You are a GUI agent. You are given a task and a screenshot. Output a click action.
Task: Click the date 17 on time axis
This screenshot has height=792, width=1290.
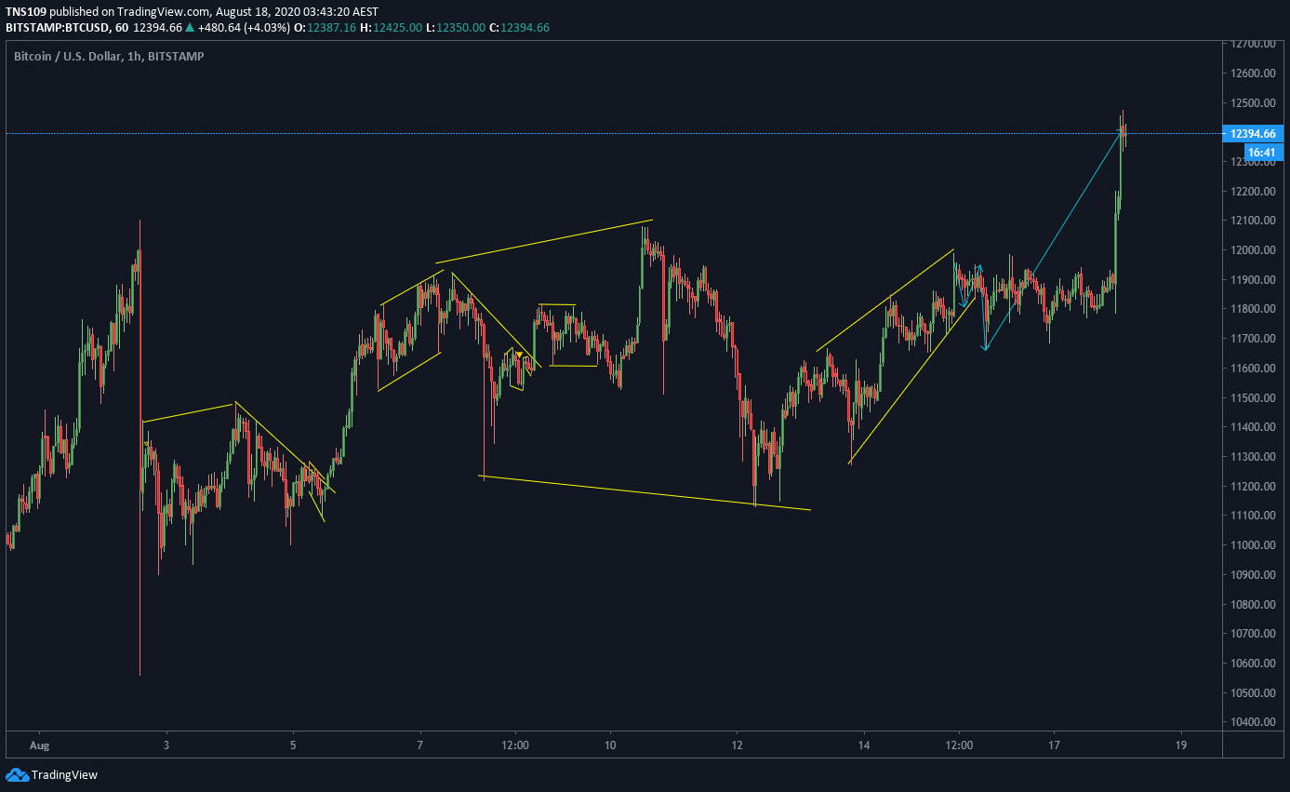1054,745
